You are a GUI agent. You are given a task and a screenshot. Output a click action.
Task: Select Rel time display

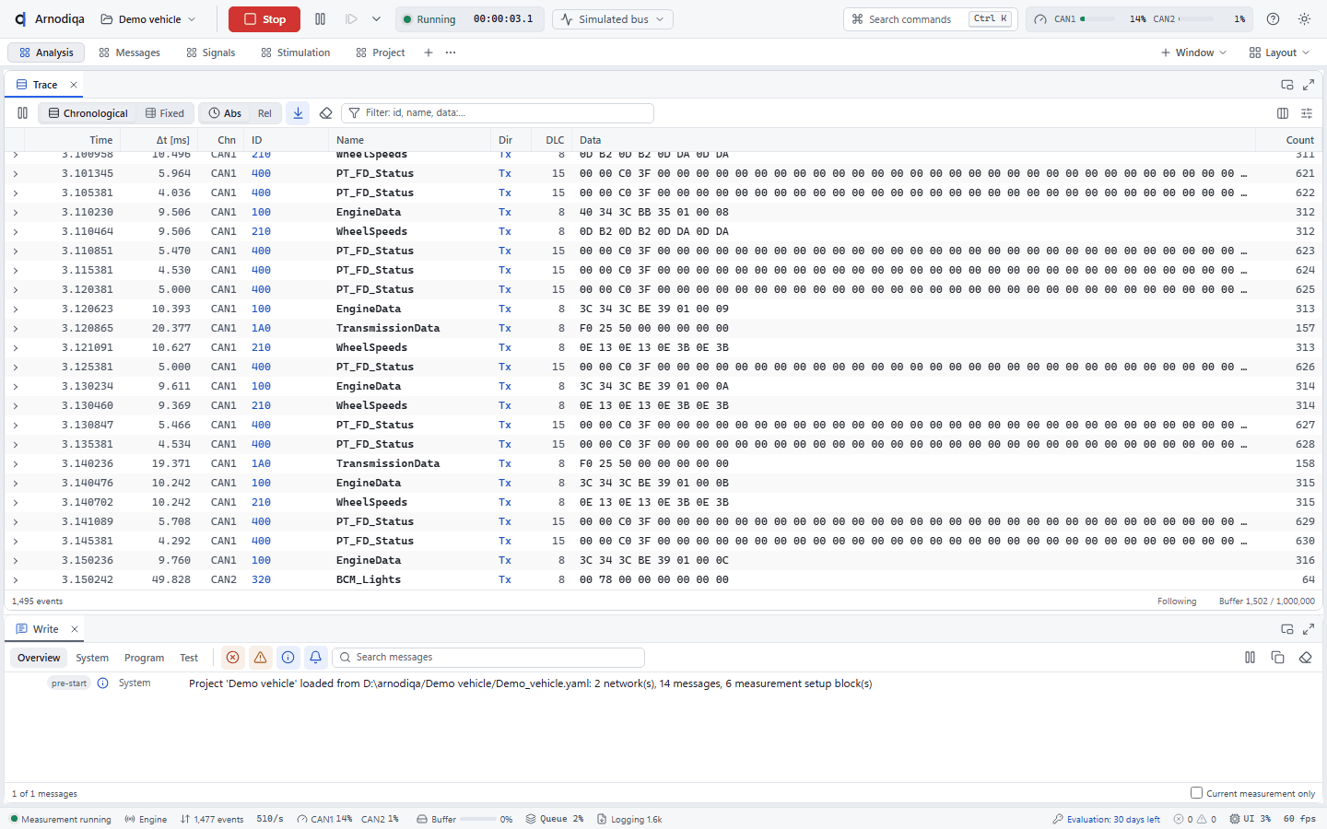264,113
